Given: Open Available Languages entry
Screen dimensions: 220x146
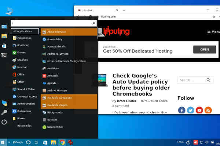Looking at the screenshot, I should (69, 98).
